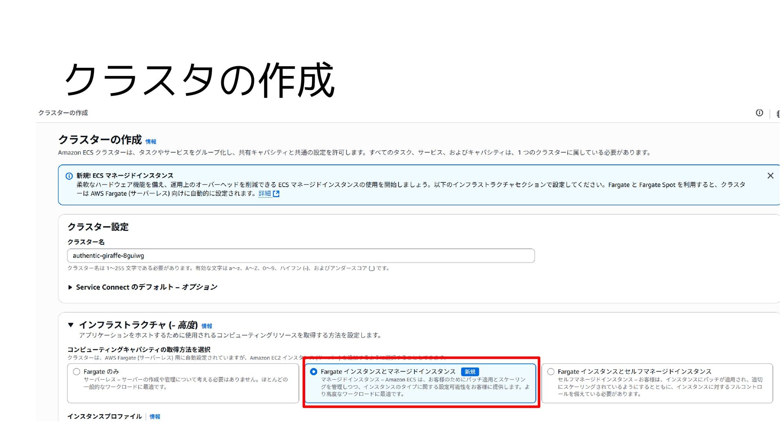
Task: Click 情報 link beside インフラストラクチャ heading
Action: pos(207,326)
